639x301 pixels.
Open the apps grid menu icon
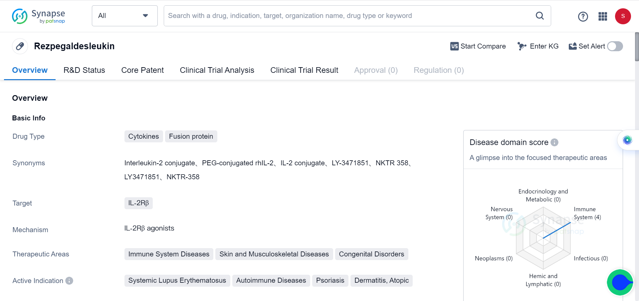click(603, 16)
